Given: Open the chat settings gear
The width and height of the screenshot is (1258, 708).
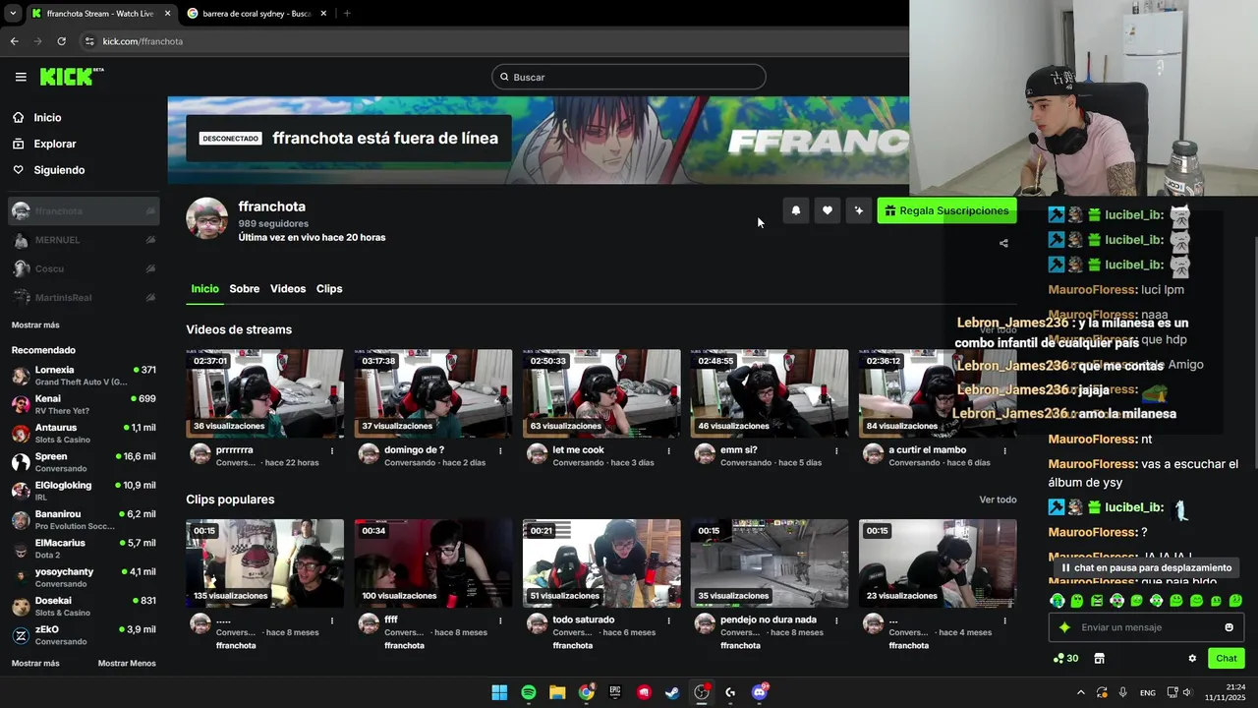Looking at the screenshot, I should [1192, 659].
